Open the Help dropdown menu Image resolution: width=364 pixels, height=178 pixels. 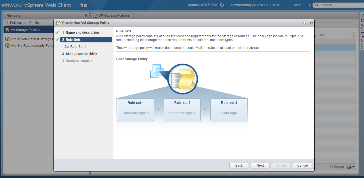299,5
